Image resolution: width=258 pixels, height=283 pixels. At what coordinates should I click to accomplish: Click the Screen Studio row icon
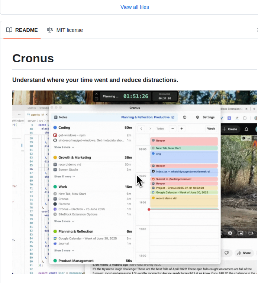coord(55,170)
